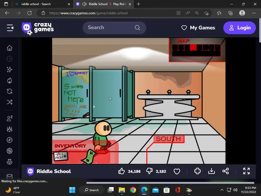261x196 pixels.
Task: Open My Games
Action: coord(198,28)
